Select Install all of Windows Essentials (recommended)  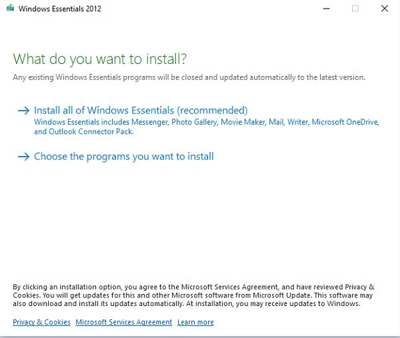pyautogui.click(x=141, y=111)
